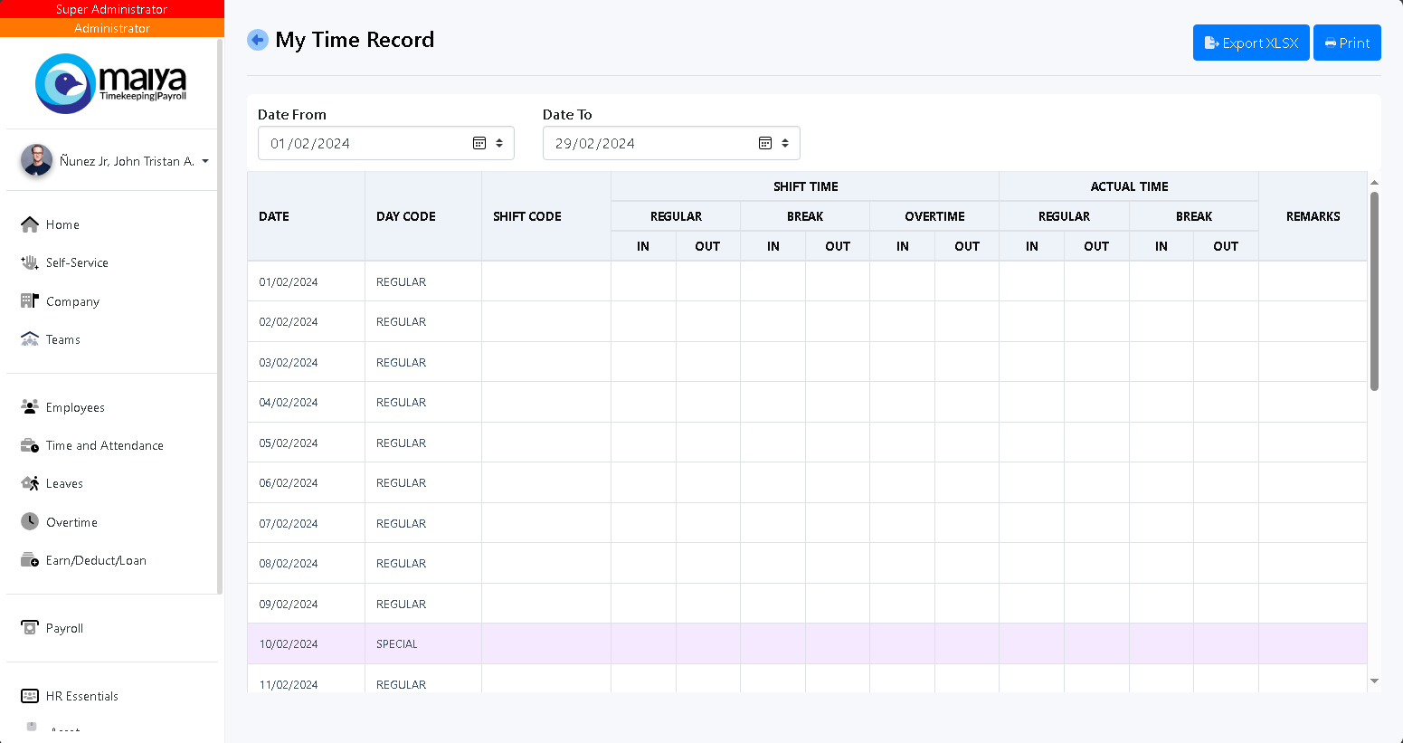This screenshot has width=1403, height=743.
Task: Adjust Date To stepper arrows
Action: point(785,143)
